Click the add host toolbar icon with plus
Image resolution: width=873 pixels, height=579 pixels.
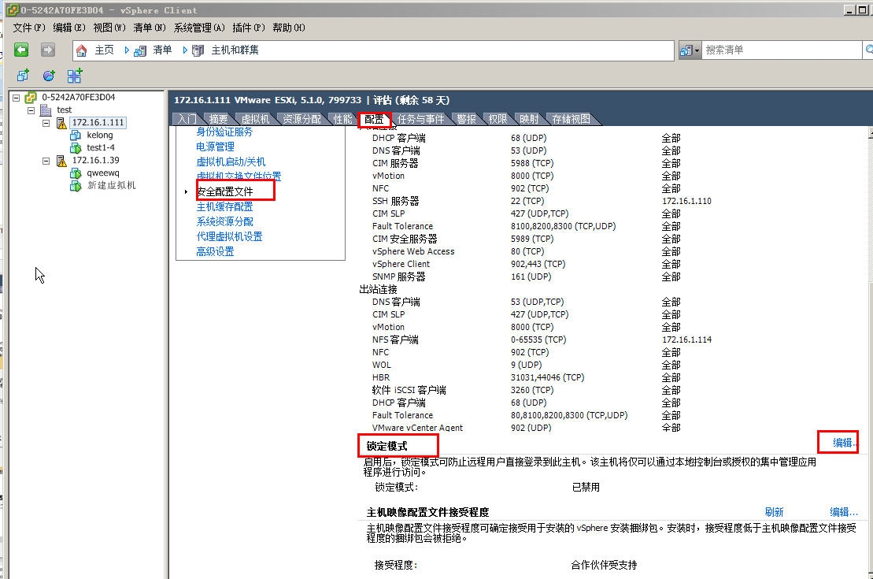point(74,76)
